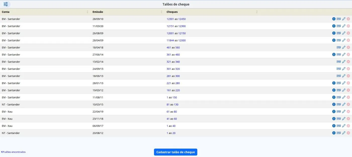Delete the talão issued 28/04/09
352x157 pixels.
[x=348, y=40]
